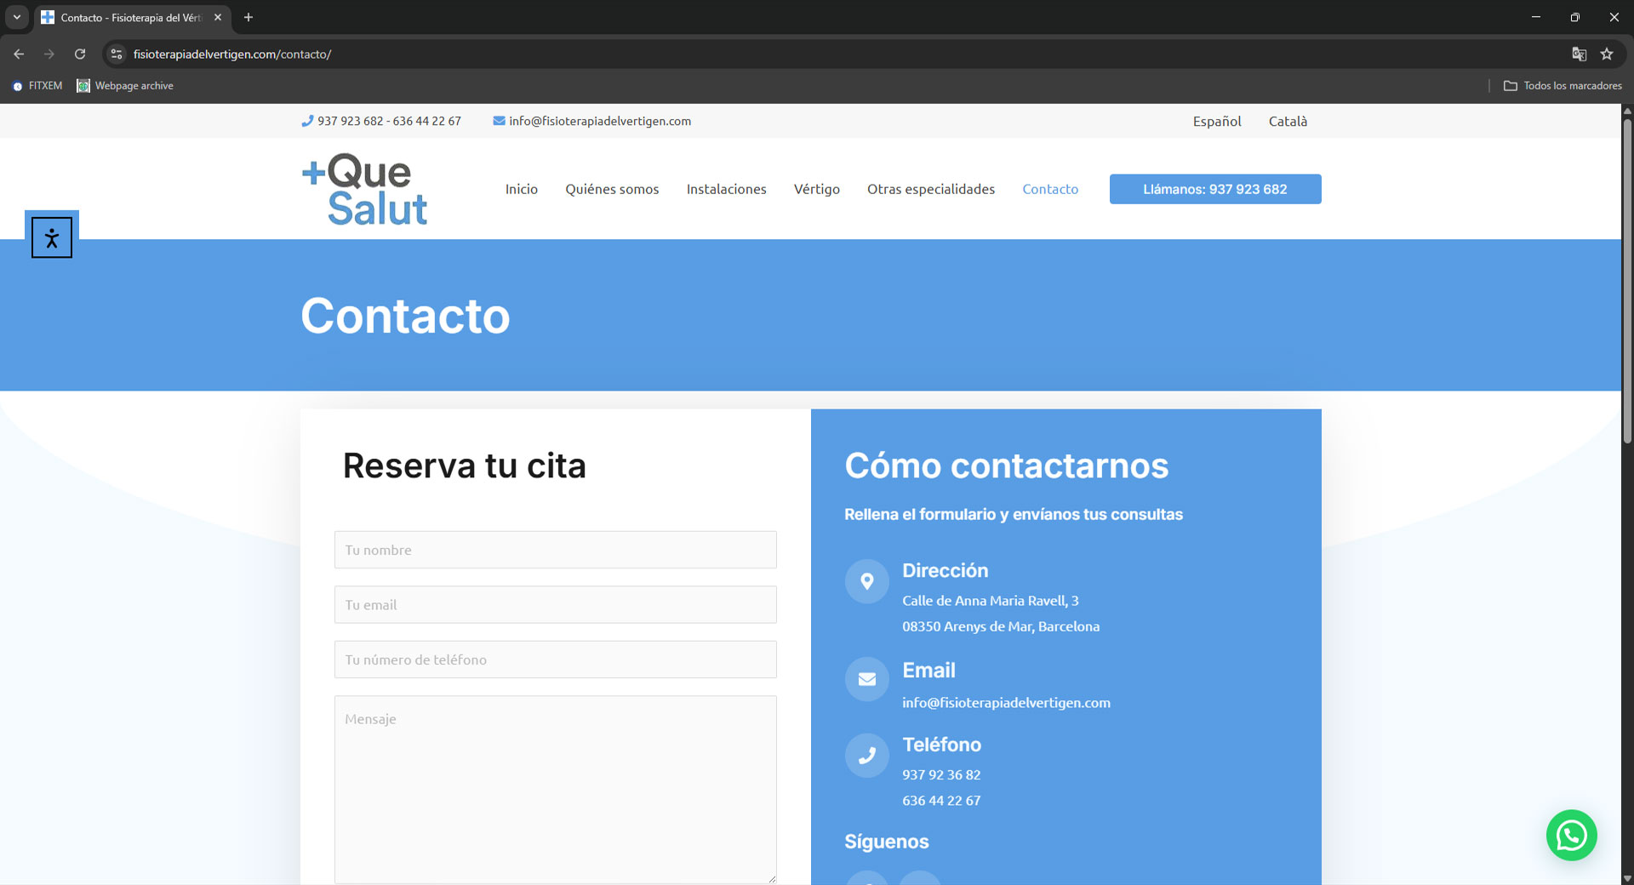Focus the Tu nombre input field

click(x=555, y=550)
